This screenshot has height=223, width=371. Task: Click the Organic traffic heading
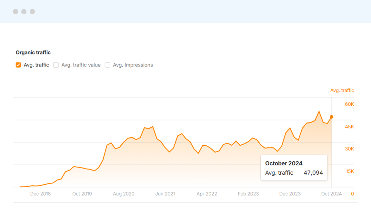pos(33,52)
